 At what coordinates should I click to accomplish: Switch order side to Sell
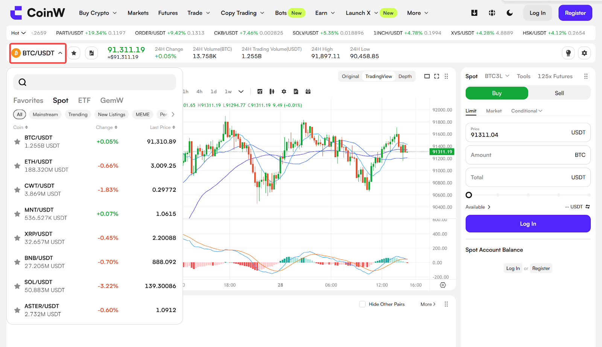559,93
